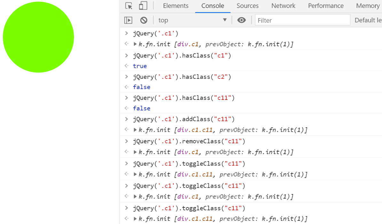Expand the removeClass("c11") result object
This screenshot has width=382, height=224.
(x=135, y=152)
